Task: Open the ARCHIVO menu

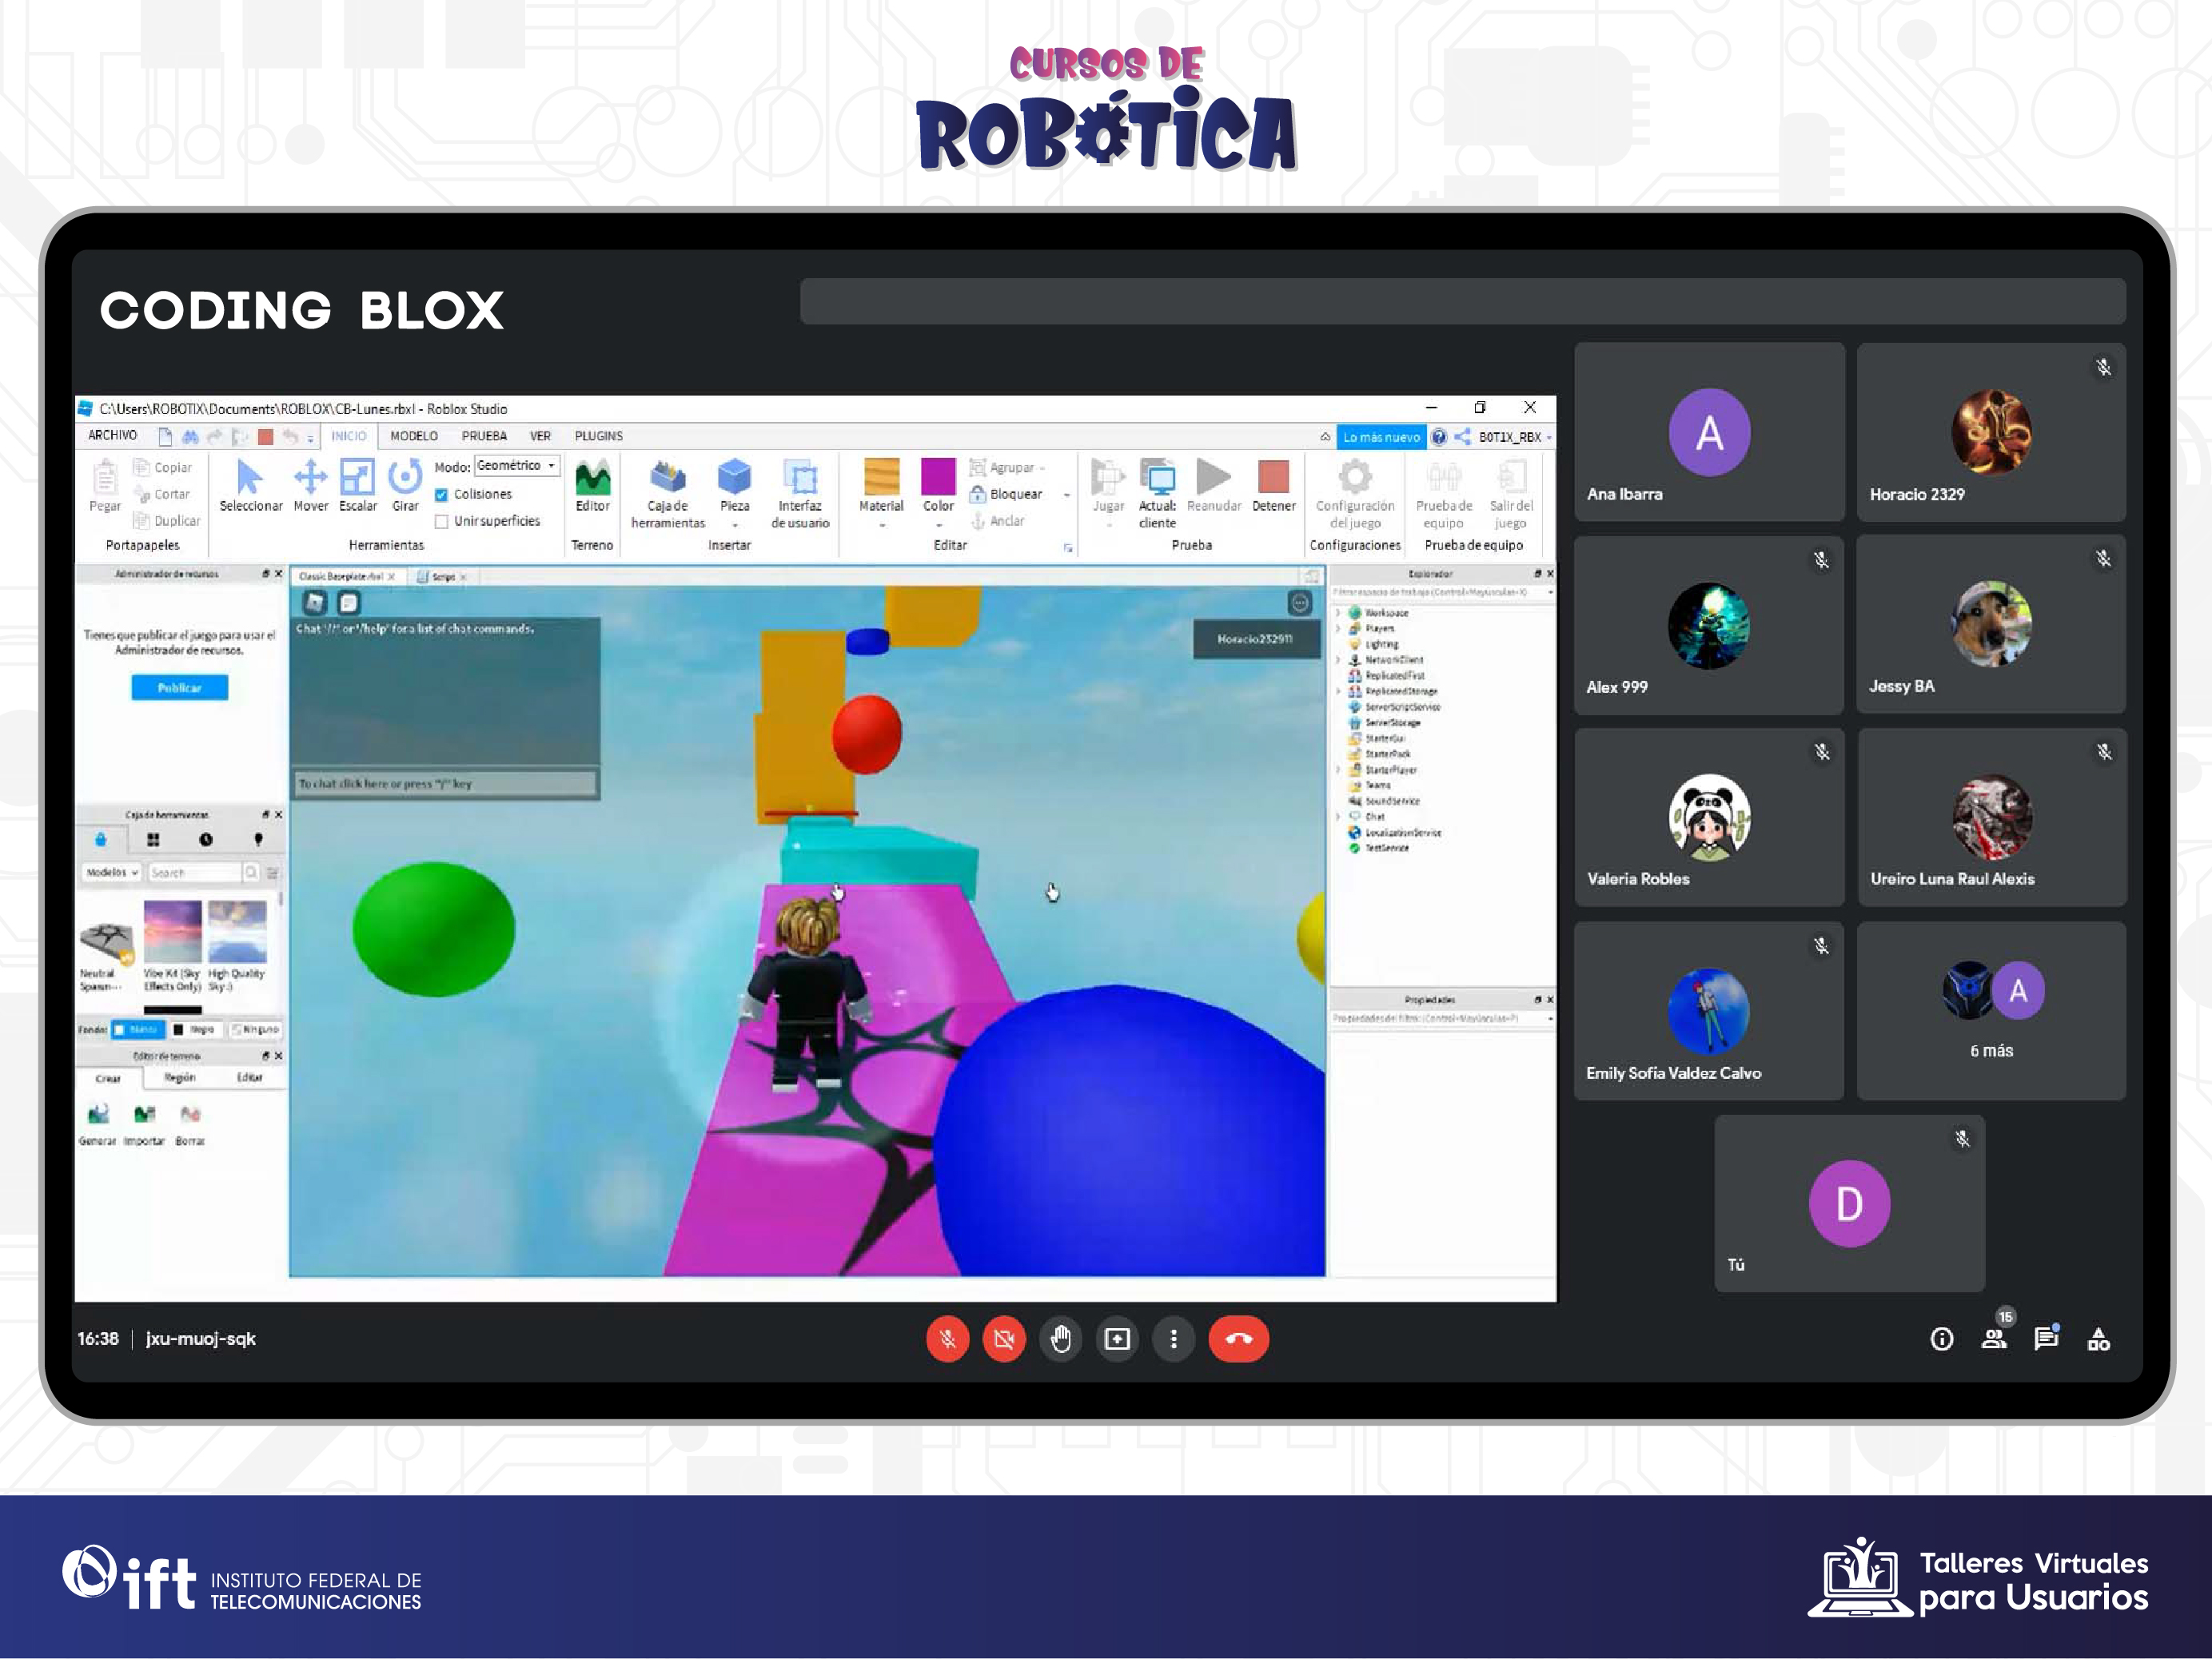Action: [x=112, y=436]
